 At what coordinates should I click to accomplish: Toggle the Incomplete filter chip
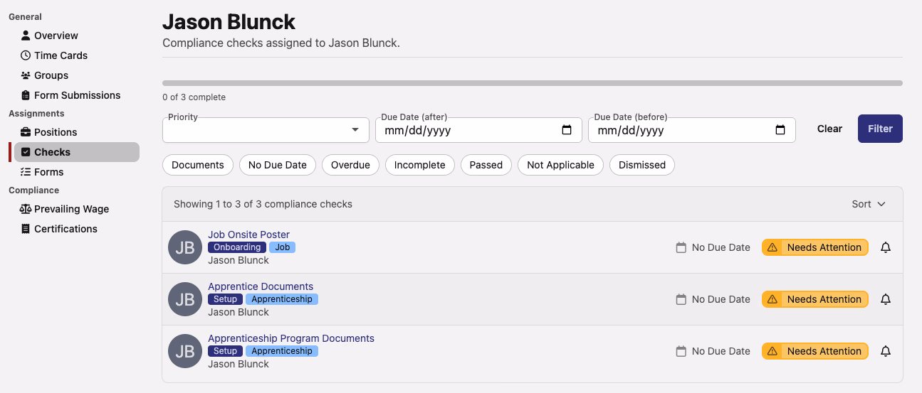click(x=419, y=165)
